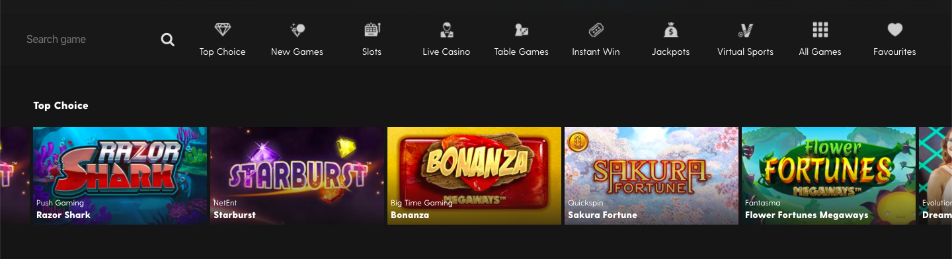Screen dimensions: 952x259
Task: Select the New Games icon
Action: point(297,30)
